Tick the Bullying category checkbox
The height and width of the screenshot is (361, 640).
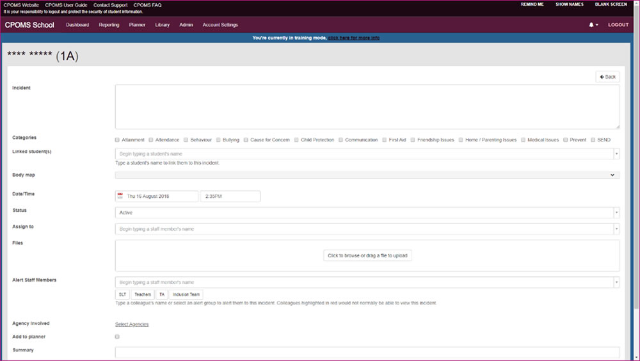point(218,140)
